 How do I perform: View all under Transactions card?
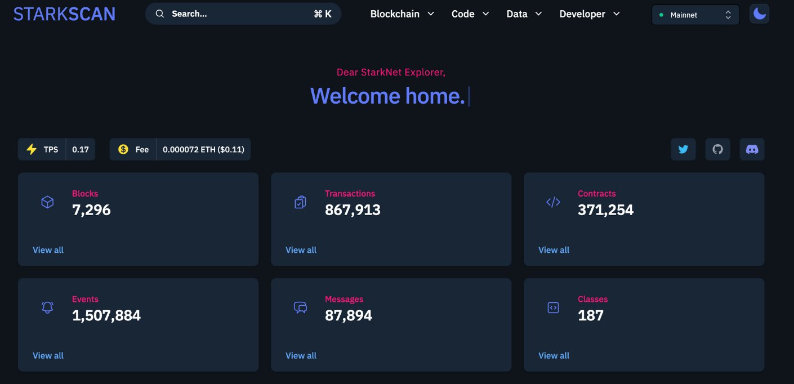(x=301, y=250)
